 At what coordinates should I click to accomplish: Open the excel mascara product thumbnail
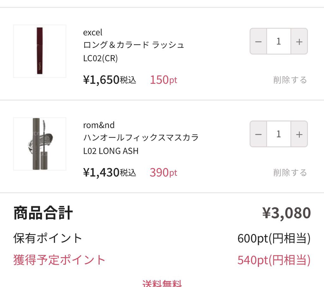[40, 51]
